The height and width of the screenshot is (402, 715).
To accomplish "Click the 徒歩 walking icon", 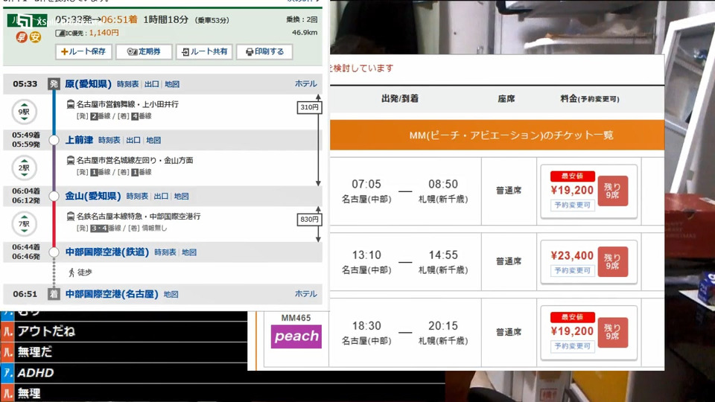I will coord(71,272).
